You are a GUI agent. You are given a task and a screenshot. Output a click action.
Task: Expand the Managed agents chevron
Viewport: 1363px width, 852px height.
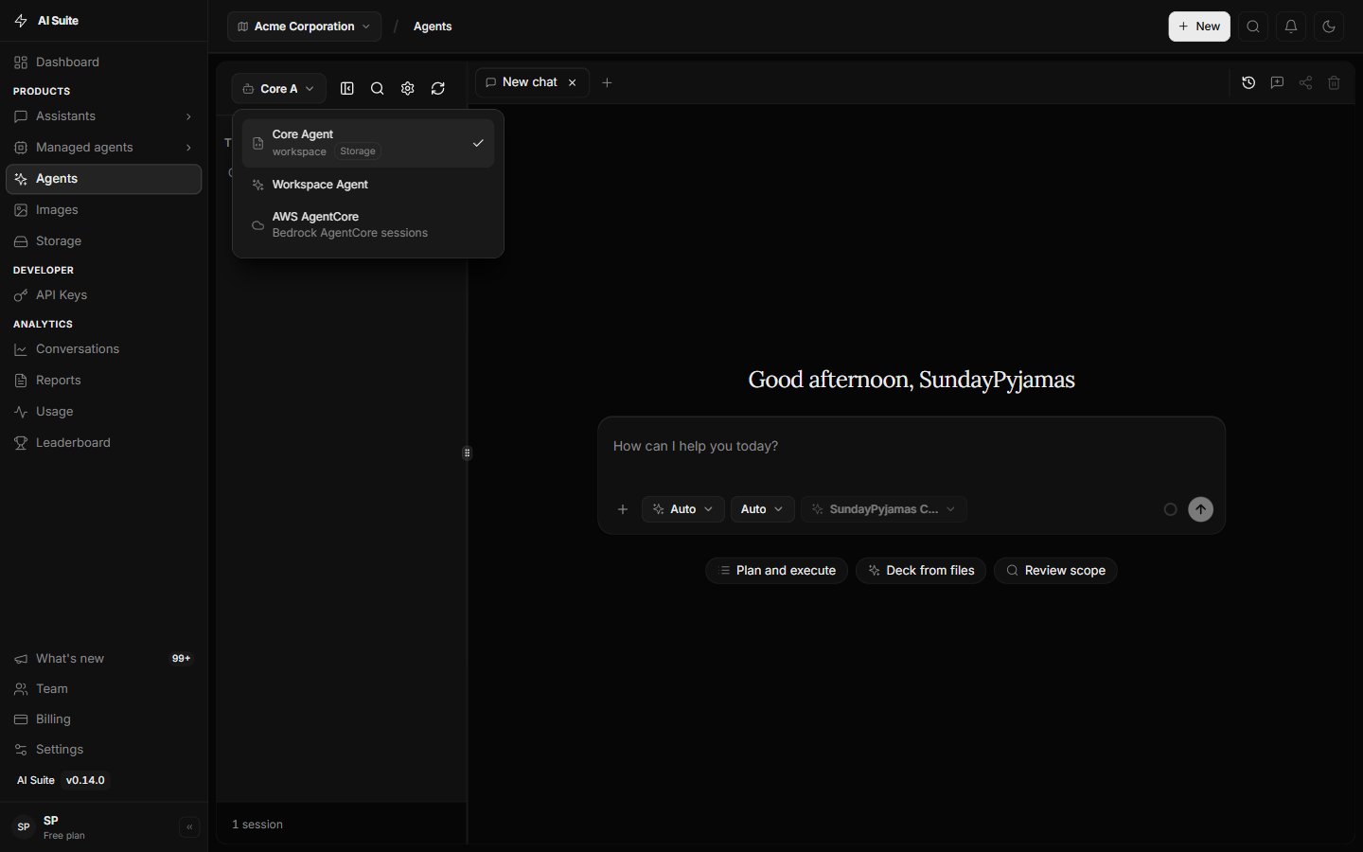[188, 148]
